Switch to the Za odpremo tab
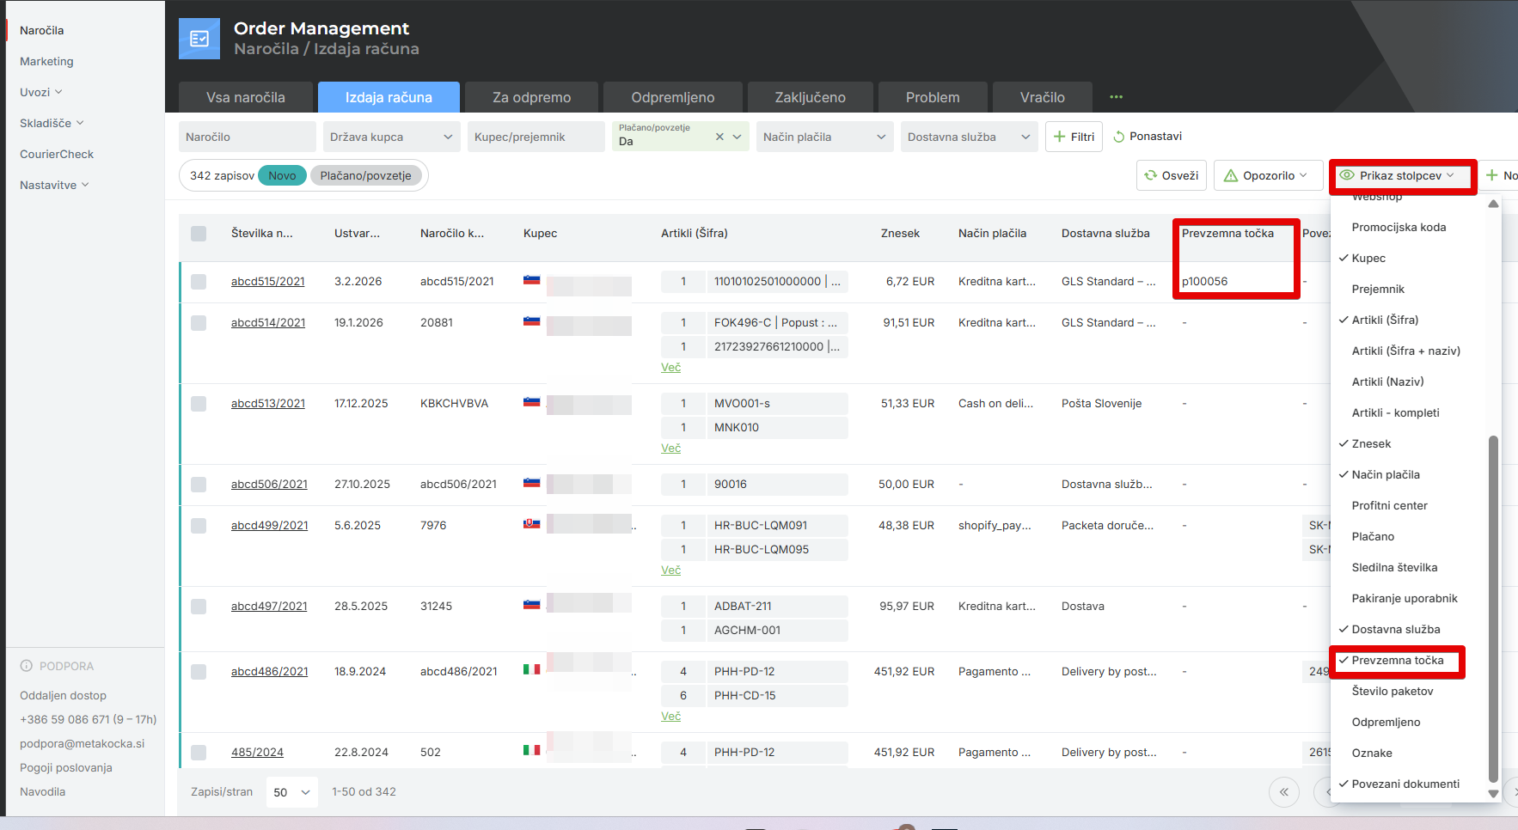 531,97
